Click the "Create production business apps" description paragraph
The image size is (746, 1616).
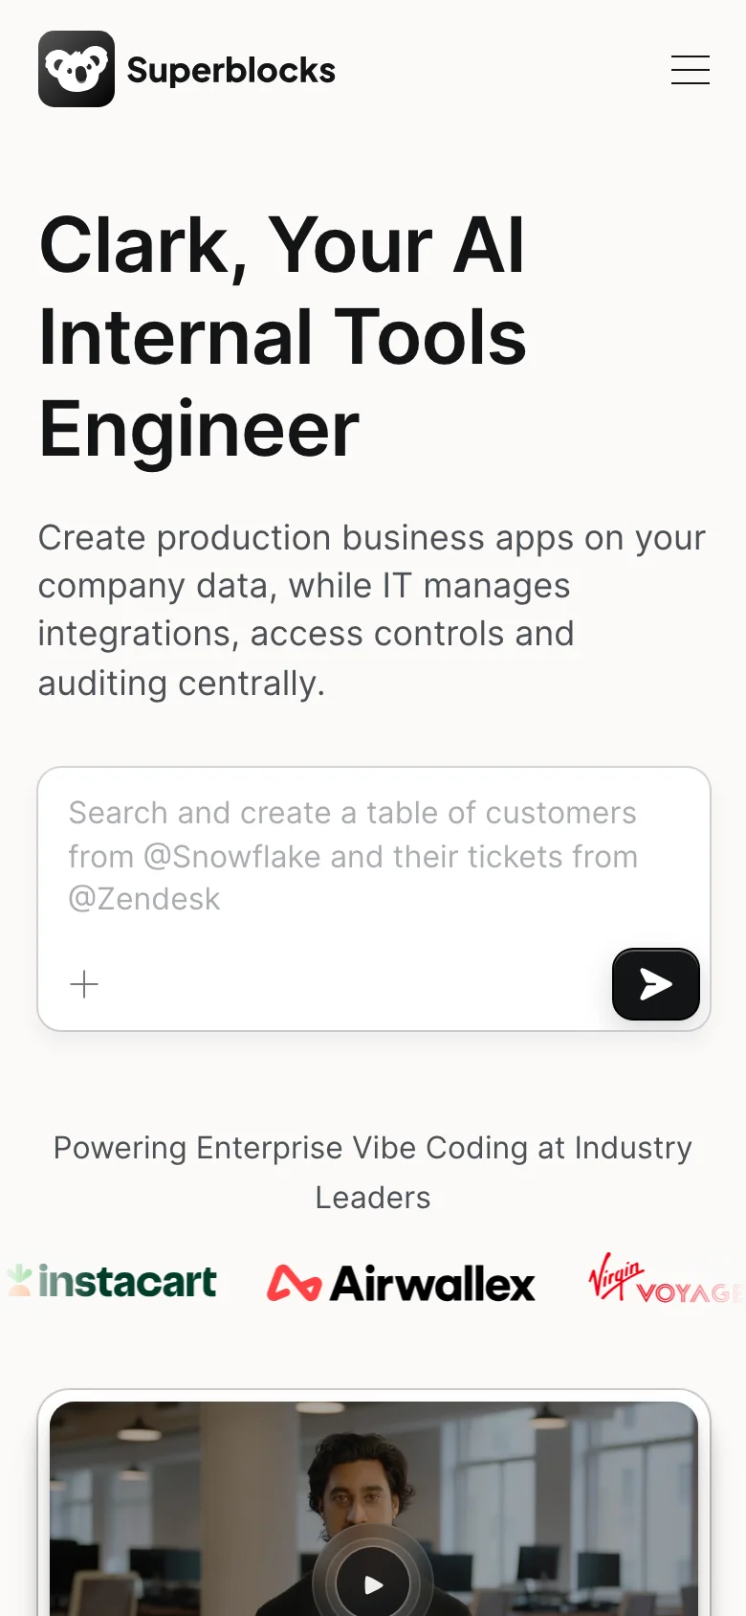371,610
